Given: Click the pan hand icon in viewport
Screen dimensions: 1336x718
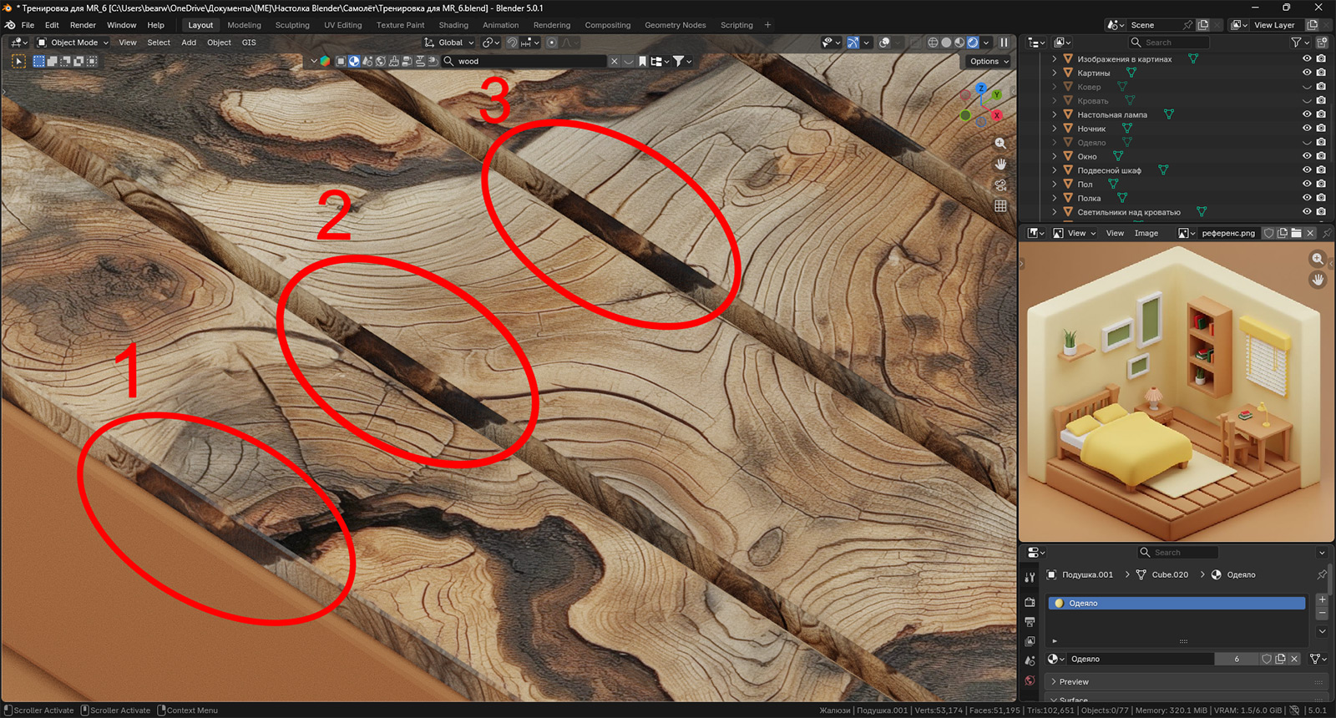Looking at the screenshot, I should [1000, 164].
